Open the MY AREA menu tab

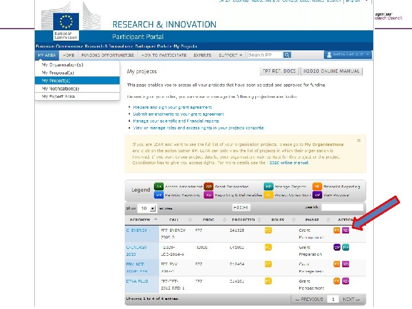pyautogui.click(x=47, y=55)
